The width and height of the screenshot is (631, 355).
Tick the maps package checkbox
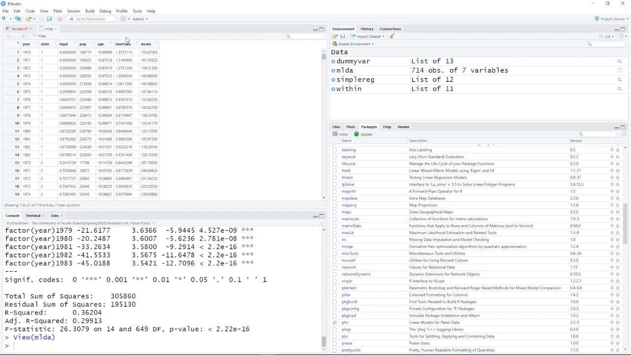(x=335, y=212)
